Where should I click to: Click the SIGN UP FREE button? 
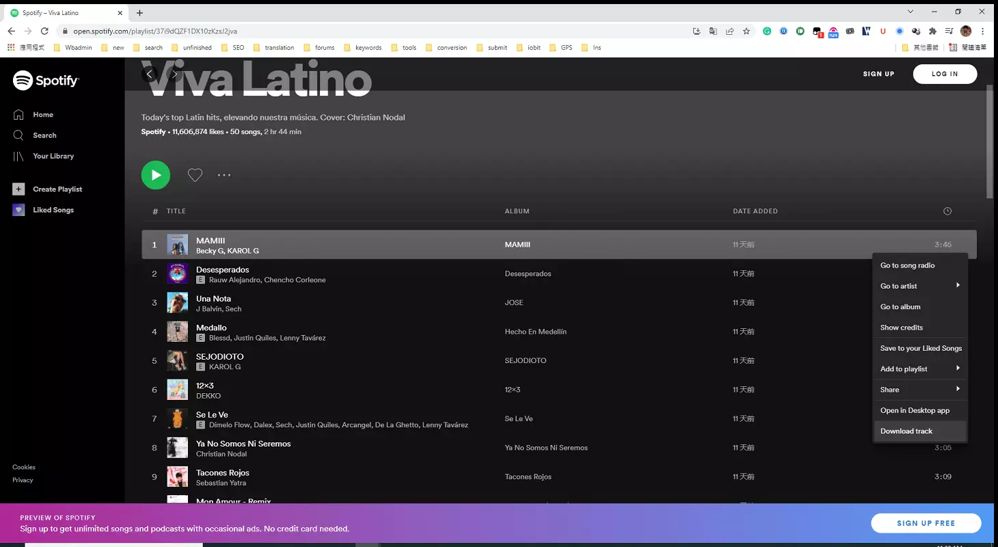(926, 522)
